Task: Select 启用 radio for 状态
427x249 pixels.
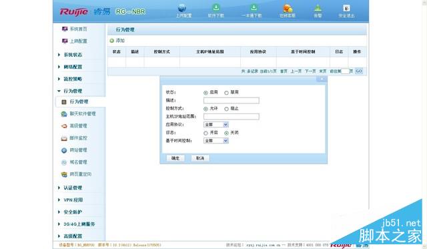Action: [x=205, y=93]
